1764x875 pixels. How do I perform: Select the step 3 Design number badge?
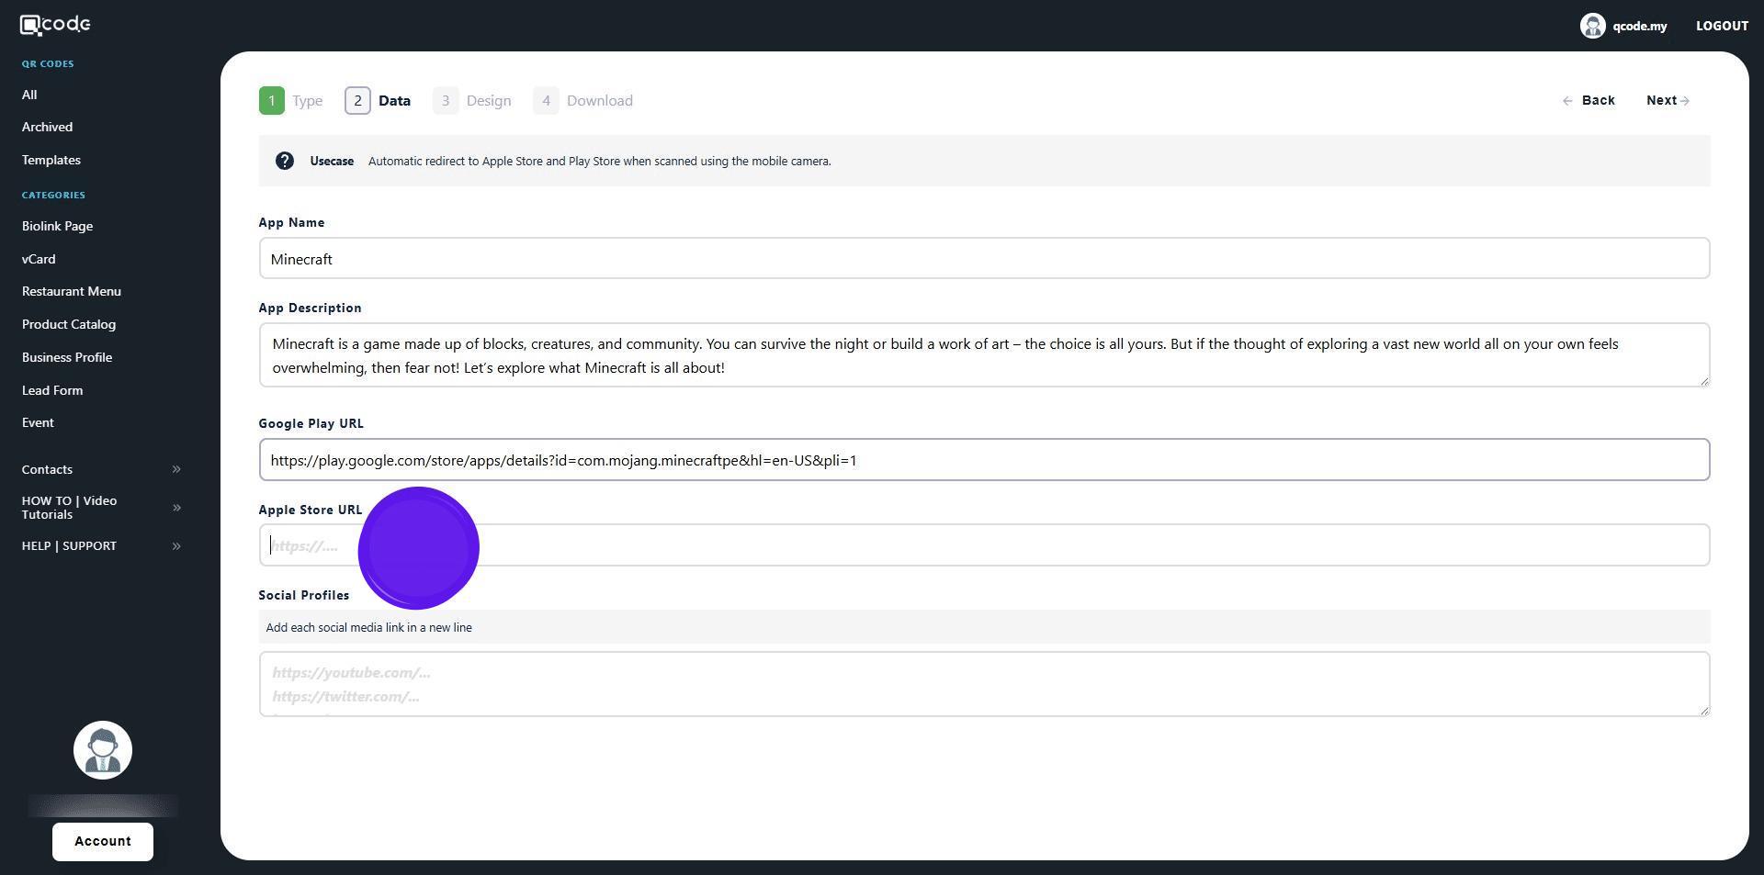pyautogui.click(x=446, y=101)
